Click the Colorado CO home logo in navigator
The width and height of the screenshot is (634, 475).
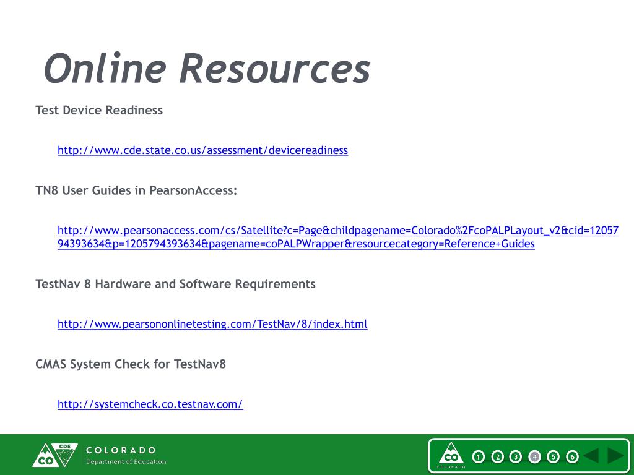pyautogui.click(x=451, y=455)
